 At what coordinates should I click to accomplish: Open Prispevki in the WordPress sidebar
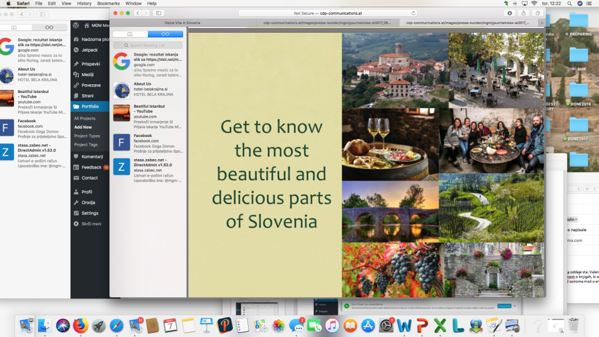pos(91,64)
